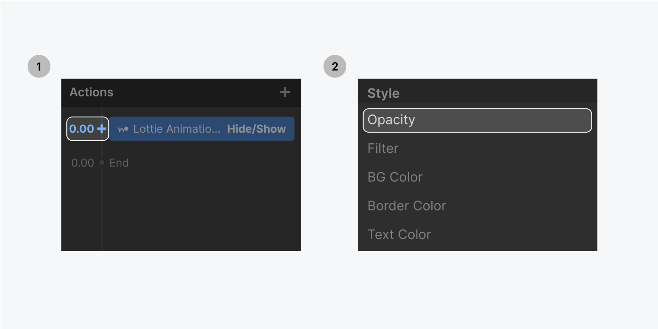658x329 pixels.
Task: Toggle the Hide/Show action state
Action: [256, 128]
